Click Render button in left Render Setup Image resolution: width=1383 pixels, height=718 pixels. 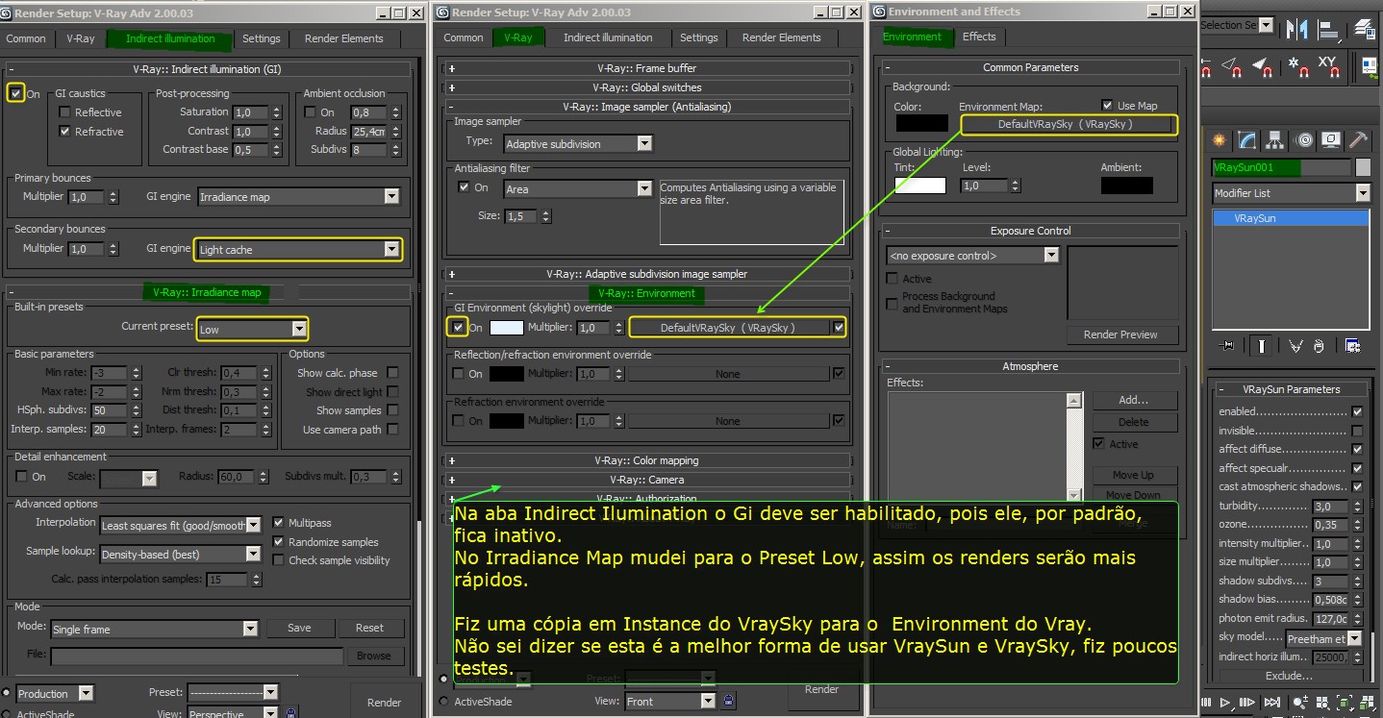point(384,703)
